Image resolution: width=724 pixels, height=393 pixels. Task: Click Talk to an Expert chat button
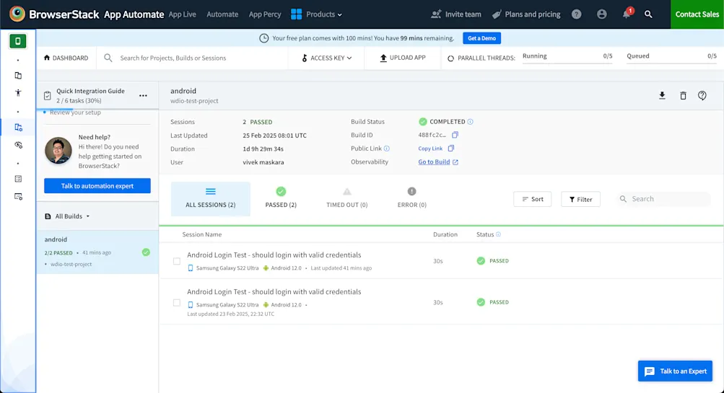click(x=675, y=371)
